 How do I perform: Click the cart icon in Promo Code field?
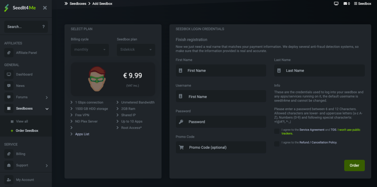[181, 147]
